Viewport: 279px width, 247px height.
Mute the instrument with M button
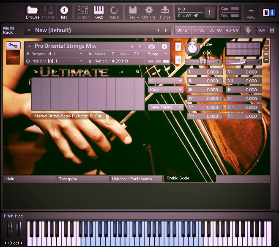coord(178,60)
